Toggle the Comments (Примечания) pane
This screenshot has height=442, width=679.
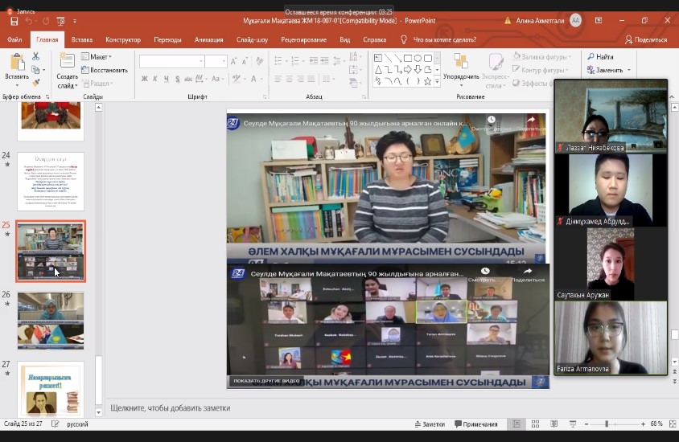(x=475, y=424)
